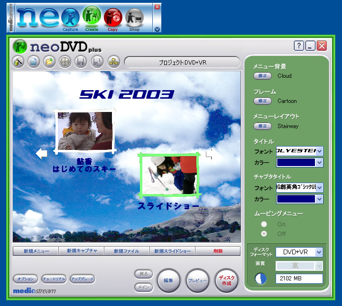This screenshot has width=342, height=306.
Task: Open the title color dropdown arrow
Action: [x=319, y=162]
